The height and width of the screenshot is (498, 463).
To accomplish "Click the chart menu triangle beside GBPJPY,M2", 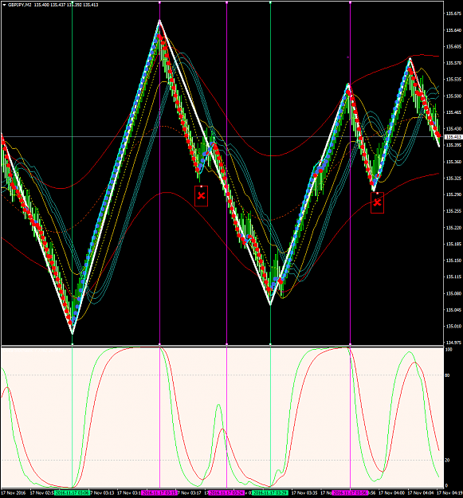I will click(x=4, y=5).
